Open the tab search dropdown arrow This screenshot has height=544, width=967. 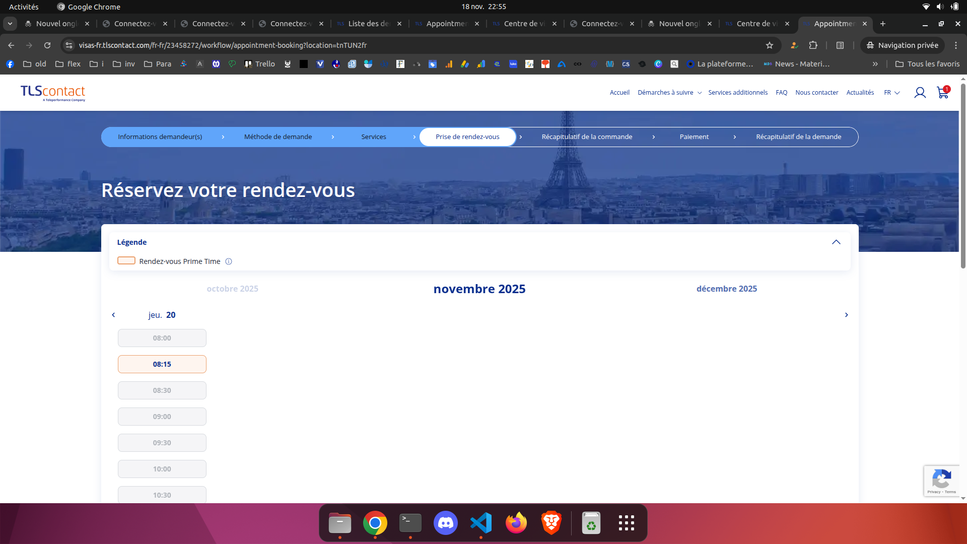[x=10, y=24]
